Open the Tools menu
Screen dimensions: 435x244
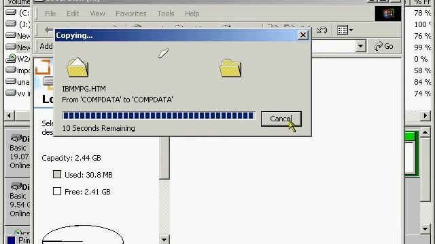pos(166,14)
